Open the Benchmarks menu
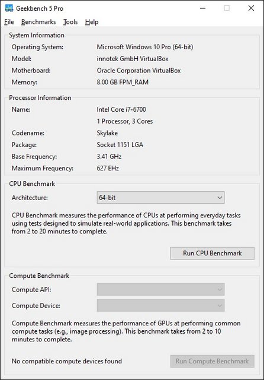 (x=38, y=22)
